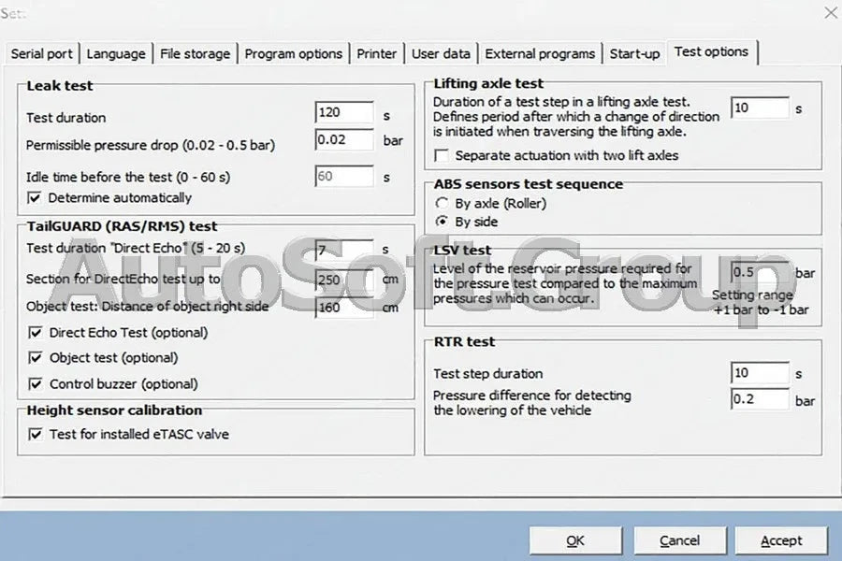Screen dimensions: 842x561
Task: Click the Accept button
Action: [781, 540]
